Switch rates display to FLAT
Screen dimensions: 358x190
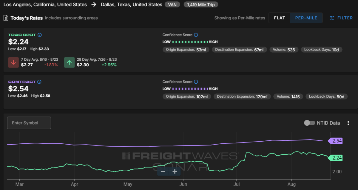tap(280, 18)
